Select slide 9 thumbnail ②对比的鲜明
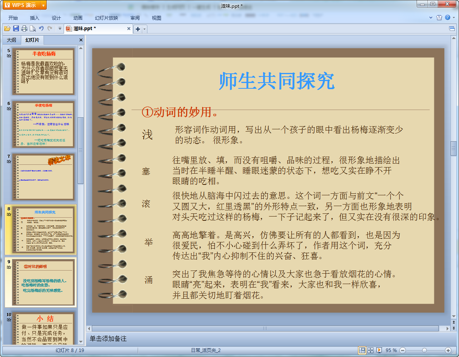Viewport: 459px width, 357px height. tap(43, 283)
